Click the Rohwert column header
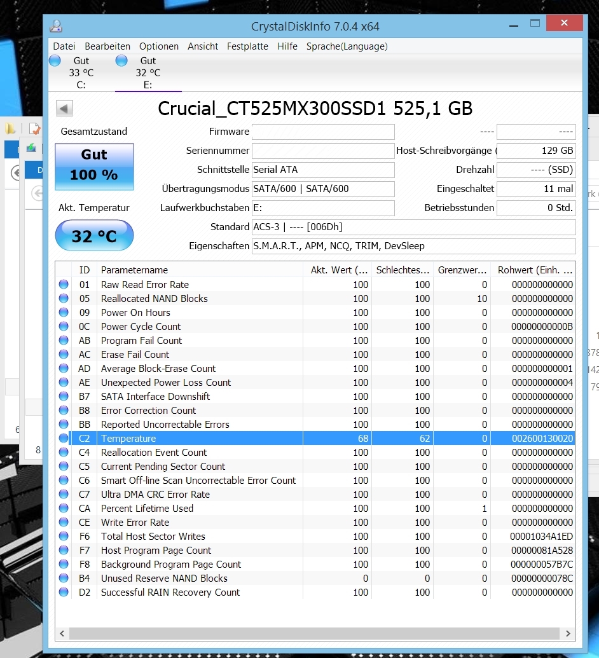This screenshot has height=658, width=599. pyautogui.click(x=533, y=270)
